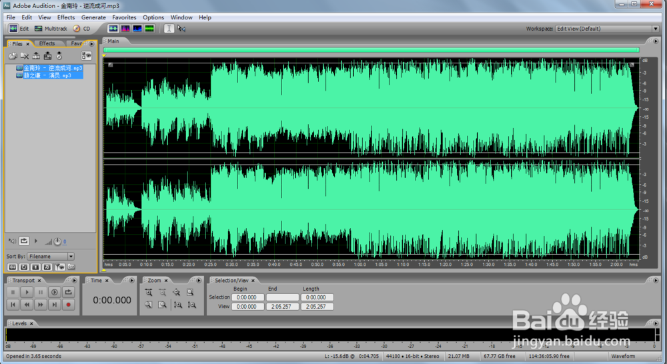The height and width of the screenshot is (364, 667).
Task: Click Stop in Transport panel
Action: [x=13, y=292]
